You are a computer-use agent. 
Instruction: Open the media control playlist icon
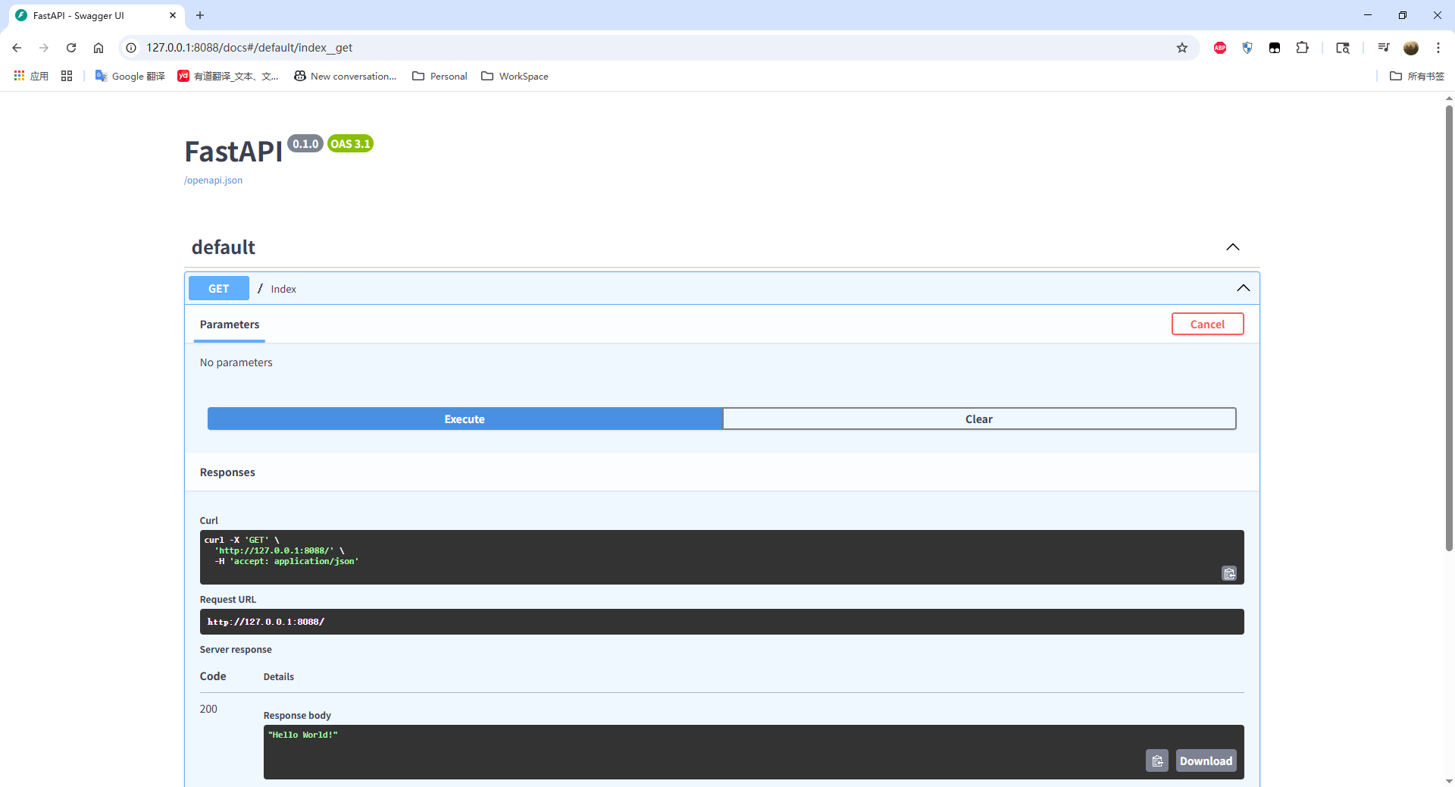1384,48
